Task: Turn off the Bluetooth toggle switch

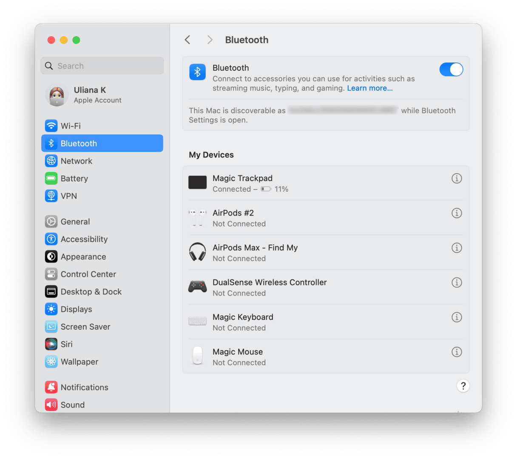Action: click(x=451, y=69)
